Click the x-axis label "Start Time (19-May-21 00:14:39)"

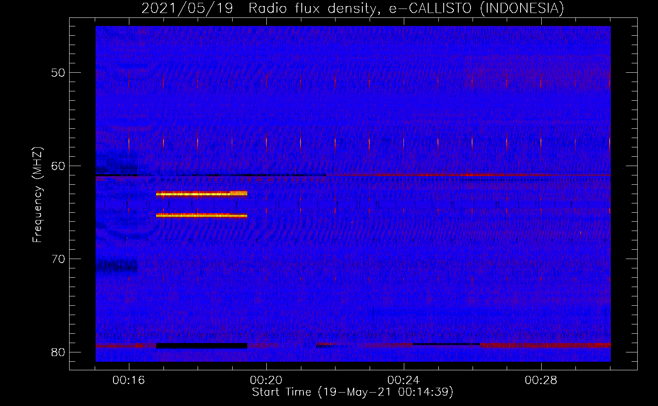click(x=353, y=392)
